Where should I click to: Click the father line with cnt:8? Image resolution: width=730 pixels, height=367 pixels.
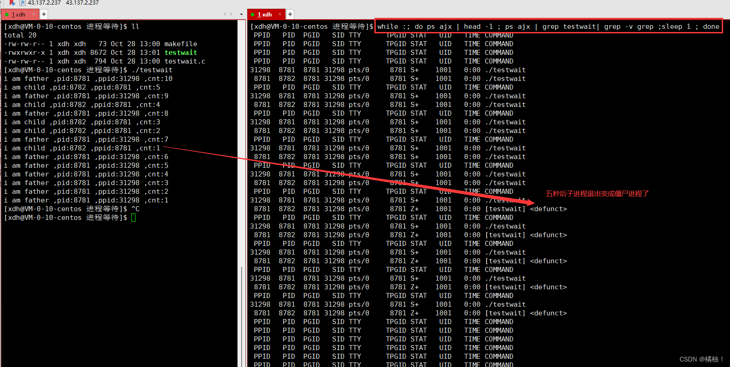coord(86,113)
